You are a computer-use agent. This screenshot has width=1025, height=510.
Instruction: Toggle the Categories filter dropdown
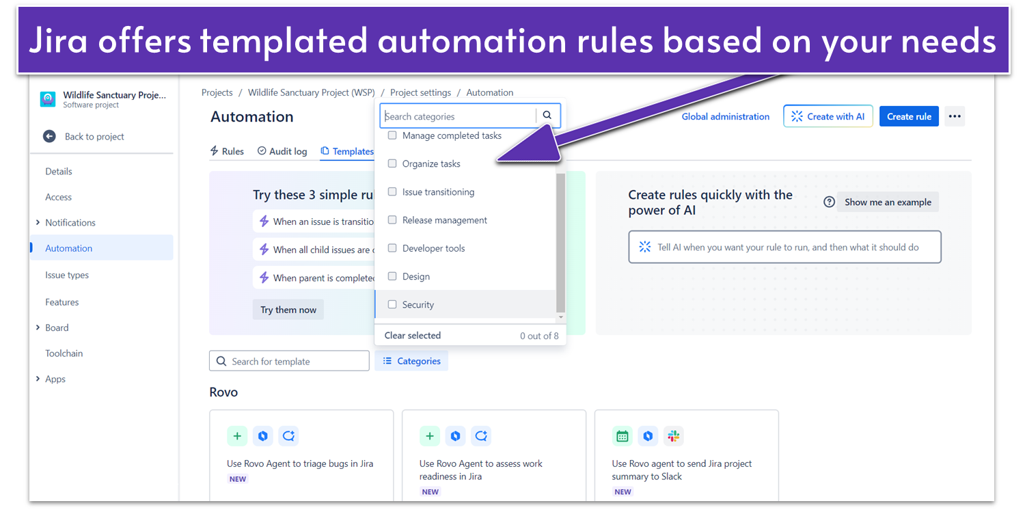411,361
